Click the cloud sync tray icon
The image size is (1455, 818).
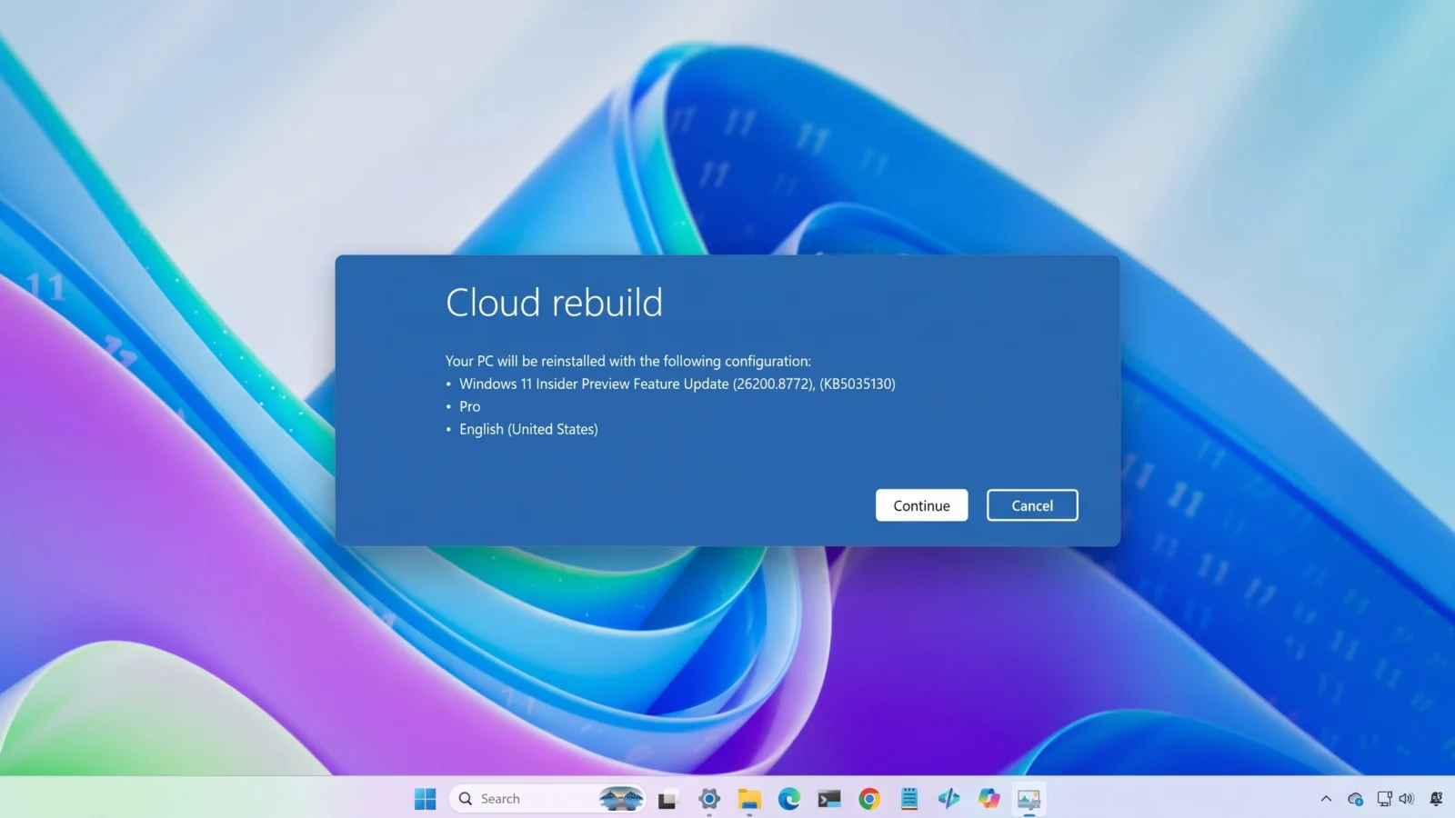click(x=1356, y=799)
